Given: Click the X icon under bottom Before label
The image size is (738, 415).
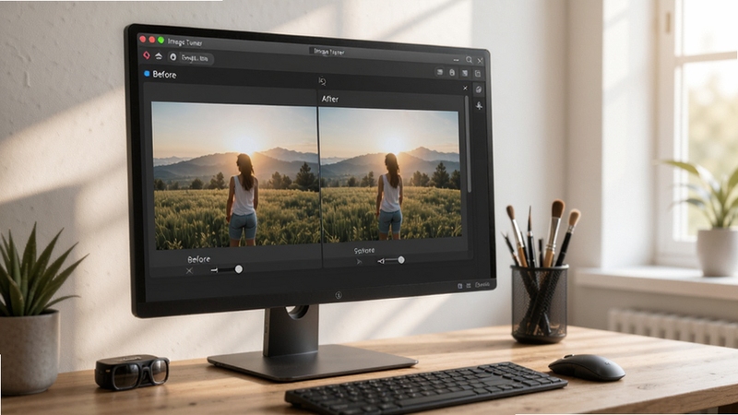Looking at the screenshot, I should click(x=189, y=270).
